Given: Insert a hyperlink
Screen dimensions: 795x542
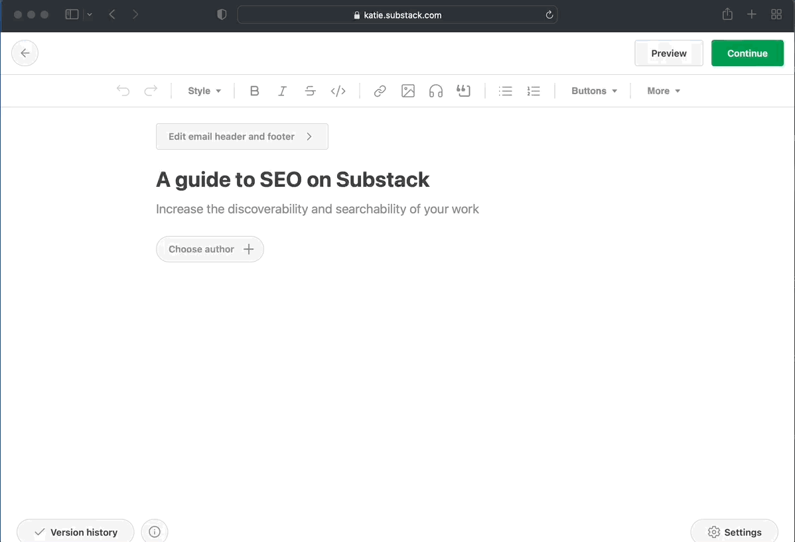Looking at the screenshot, I should pos(380,91).
